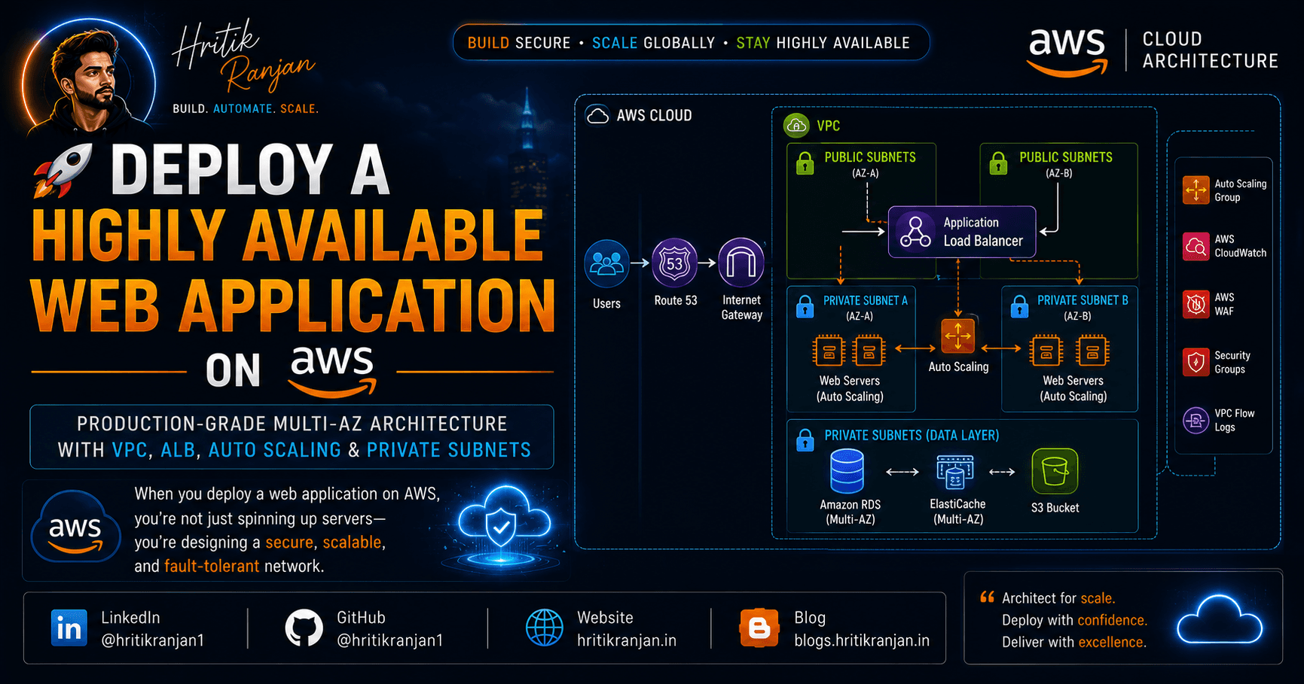Click the VPC Flow Logs icon

pos(1196,420)
